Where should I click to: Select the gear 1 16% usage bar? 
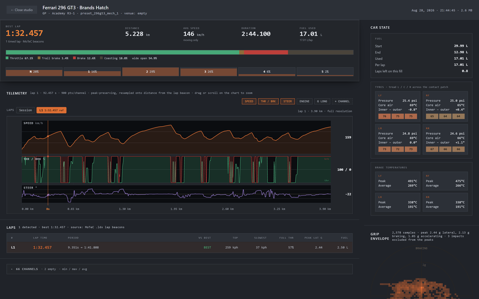(92, 72)
